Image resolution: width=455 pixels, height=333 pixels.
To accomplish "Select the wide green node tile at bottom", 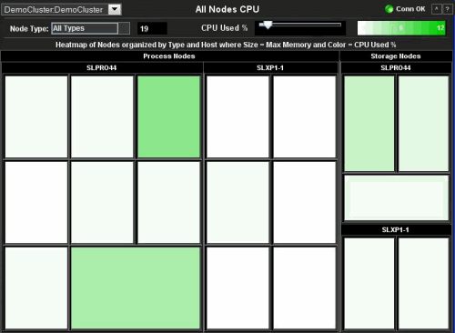I will [136, 288].
